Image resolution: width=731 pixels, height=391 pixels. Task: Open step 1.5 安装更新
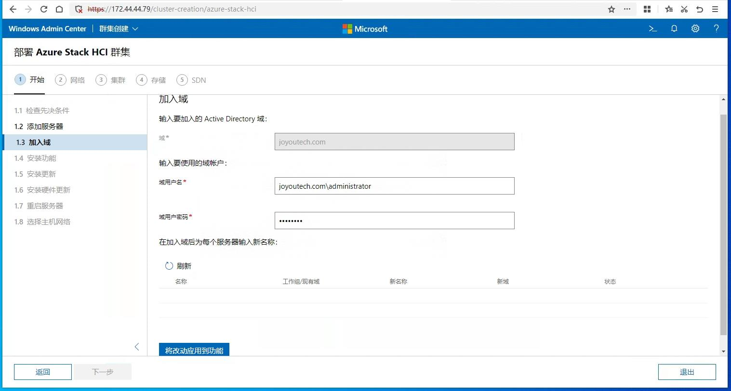tap(35, 174)
